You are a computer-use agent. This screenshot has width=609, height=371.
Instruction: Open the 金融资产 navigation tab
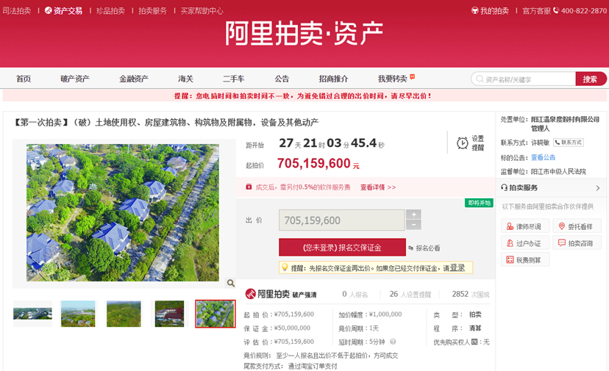(x=134, y=79)
